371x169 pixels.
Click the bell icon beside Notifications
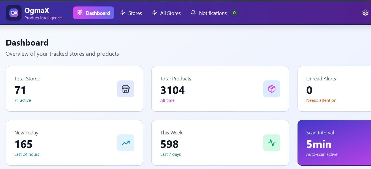(x=193, y=13)
